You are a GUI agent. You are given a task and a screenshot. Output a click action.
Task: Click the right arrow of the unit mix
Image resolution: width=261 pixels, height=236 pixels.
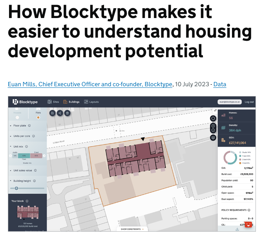tap(44, 156)
